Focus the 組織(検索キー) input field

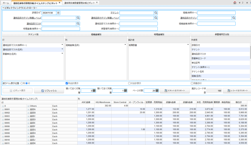[x=217, y=13]
